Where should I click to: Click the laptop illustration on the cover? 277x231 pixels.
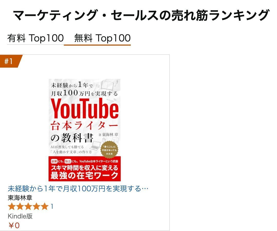pos(95,145)
